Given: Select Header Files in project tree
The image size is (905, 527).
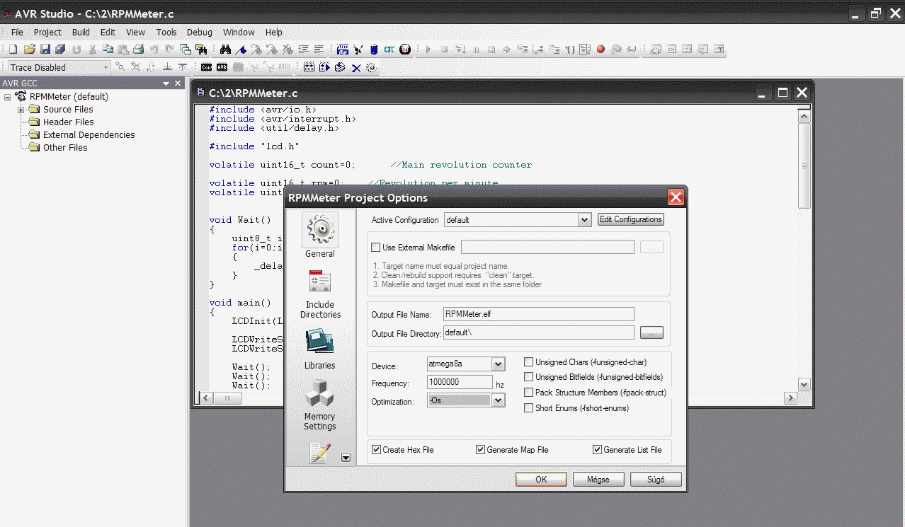Looking at the screenshot, I should point(68,122).
